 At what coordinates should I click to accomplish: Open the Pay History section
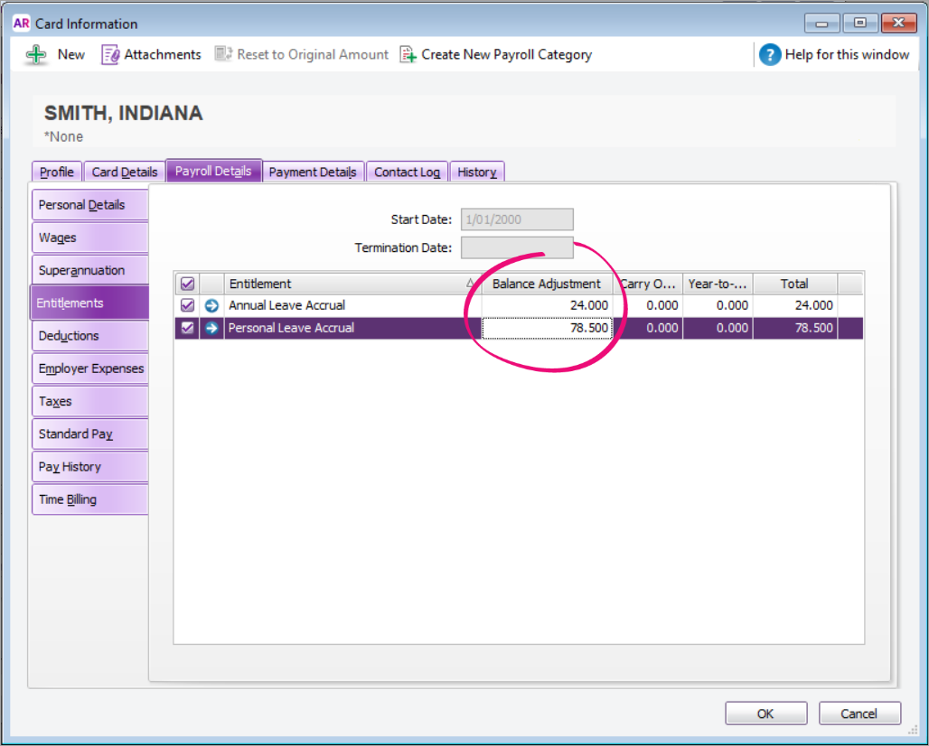[x=90, y=467]
